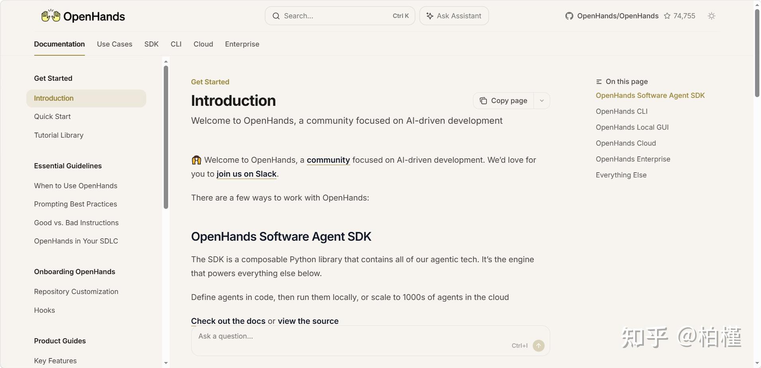Open the Enterprise tab
The height and width of the screenshot is (368, 761).
(242, 44)
